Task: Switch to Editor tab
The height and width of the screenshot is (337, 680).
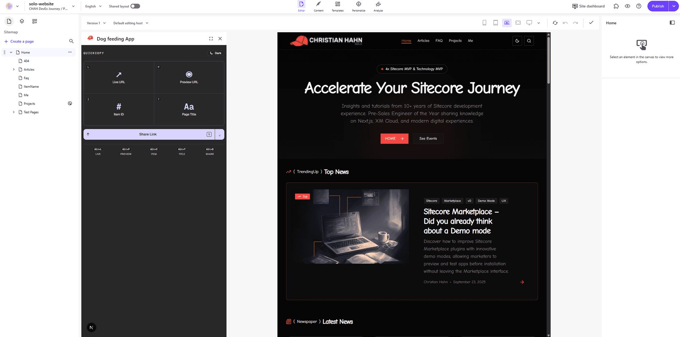Action: coord(301,6)
